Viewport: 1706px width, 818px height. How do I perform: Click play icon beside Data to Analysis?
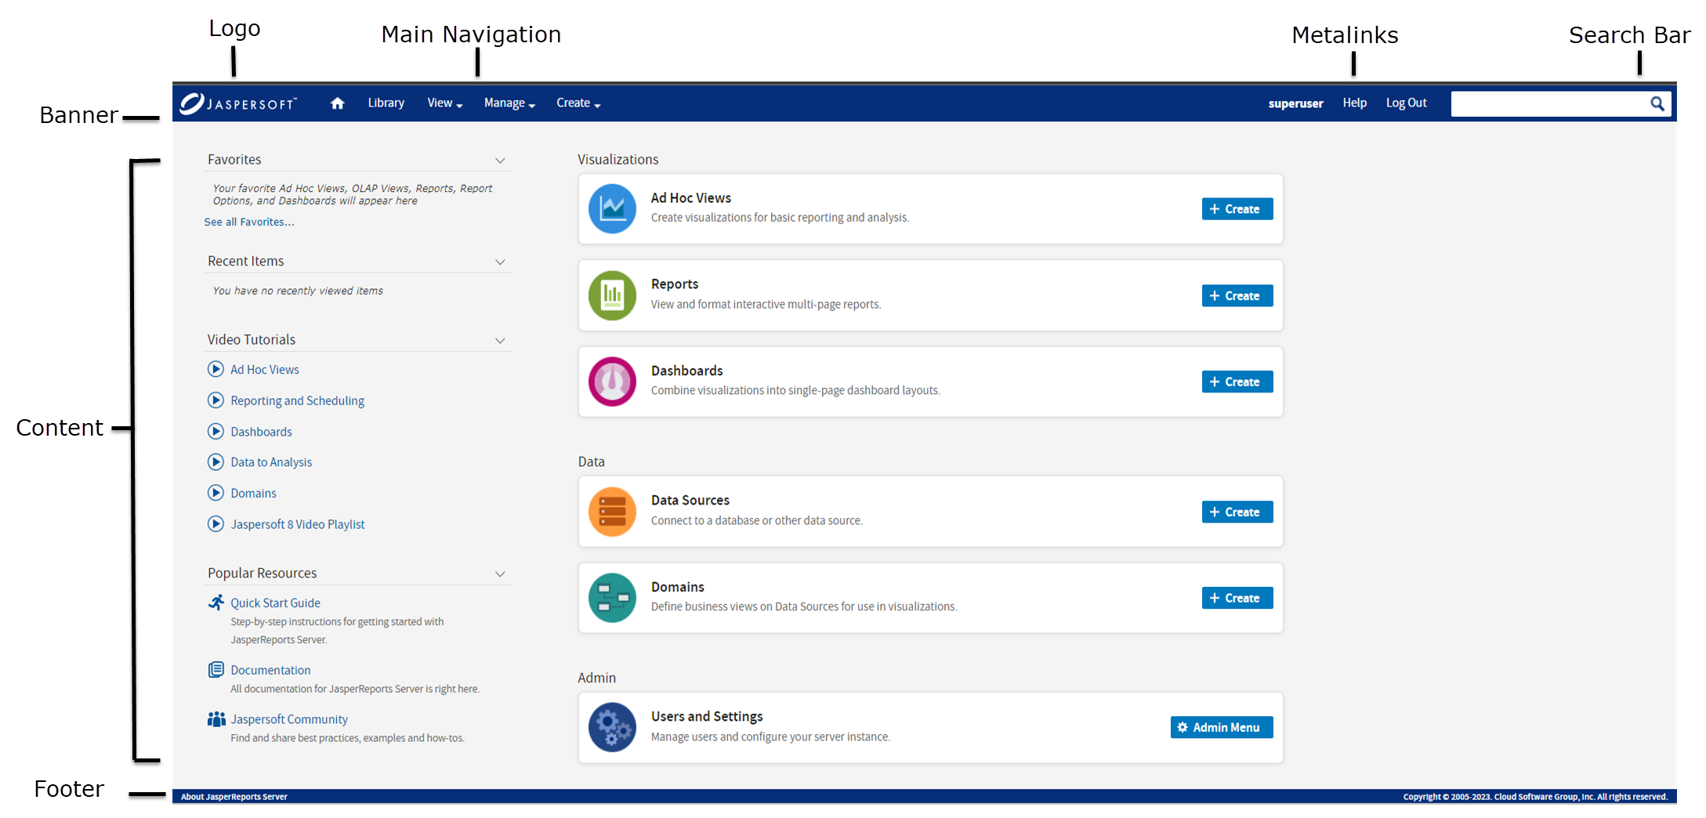click(216, 461)
